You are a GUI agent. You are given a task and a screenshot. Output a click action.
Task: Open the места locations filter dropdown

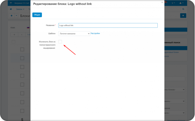point(175,113)
